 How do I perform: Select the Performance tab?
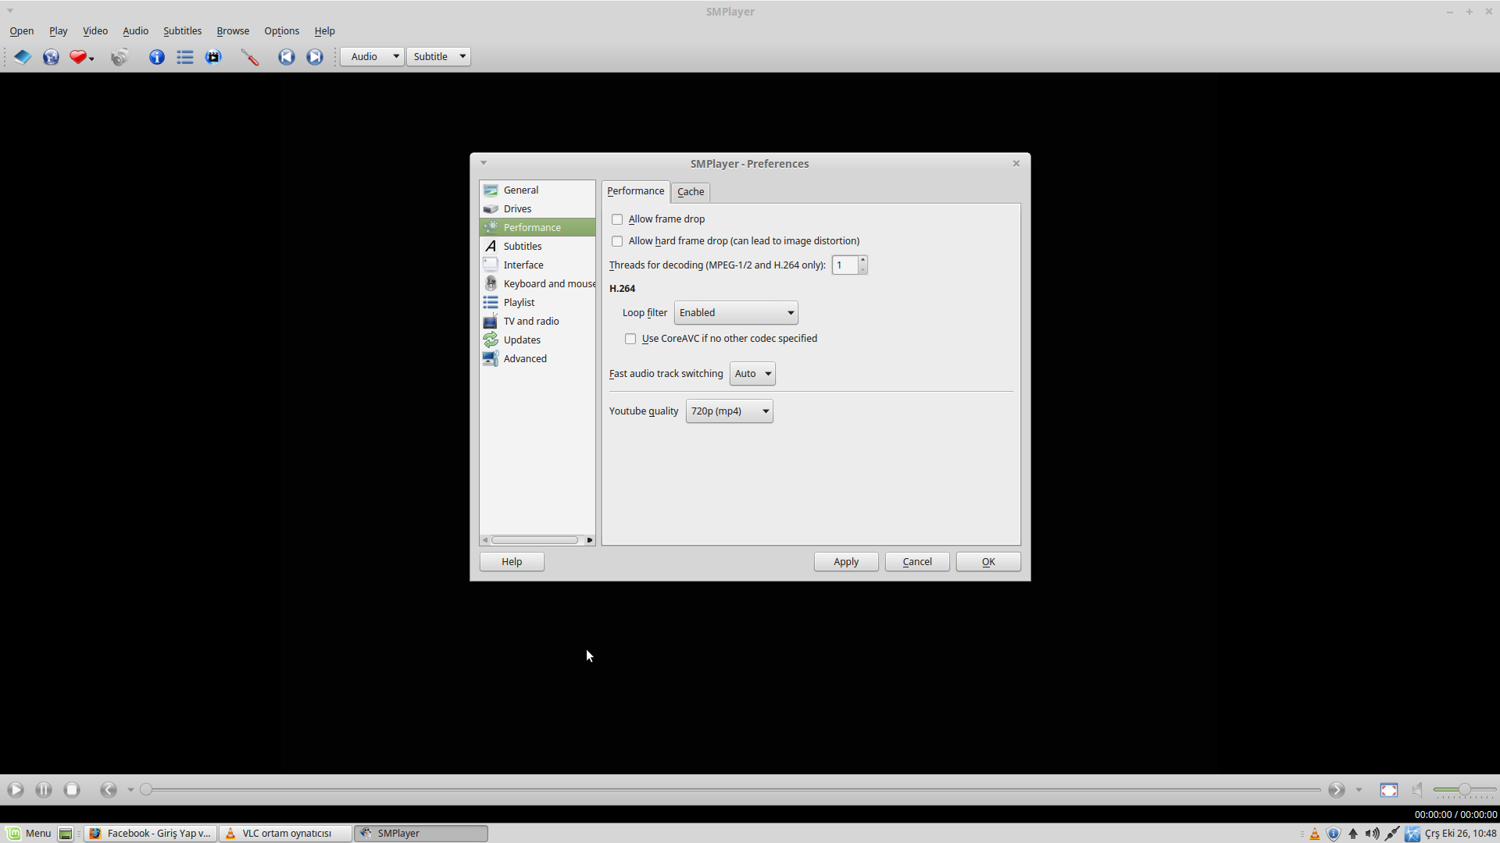click(635, 191)
